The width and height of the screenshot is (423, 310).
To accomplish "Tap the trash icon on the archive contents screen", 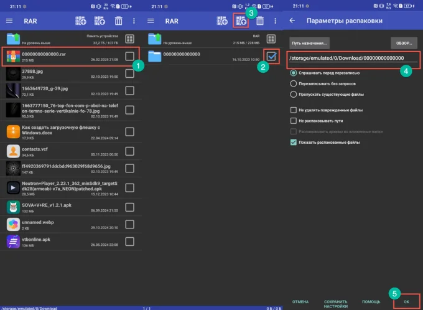I will 260,21.
